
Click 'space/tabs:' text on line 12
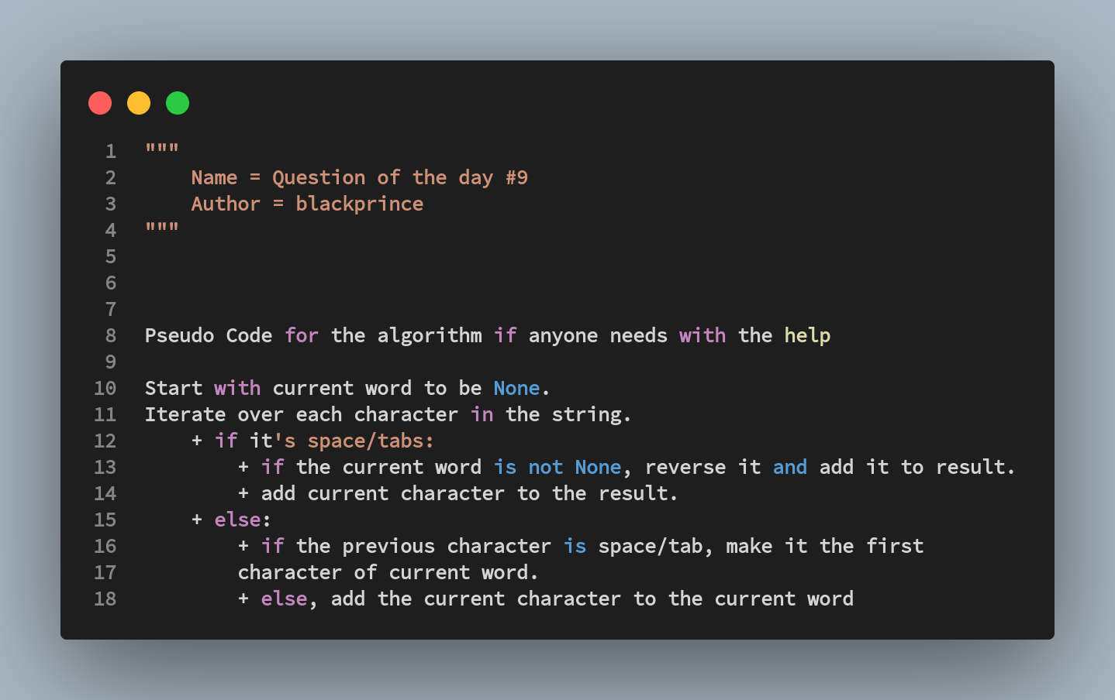371,441
